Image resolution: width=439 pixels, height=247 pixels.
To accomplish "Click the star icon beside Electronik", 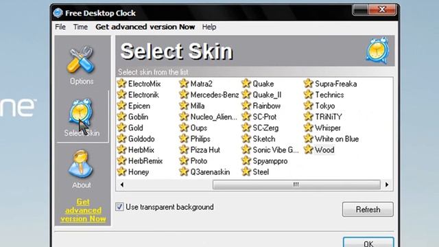I will click(x=122, y=95).
